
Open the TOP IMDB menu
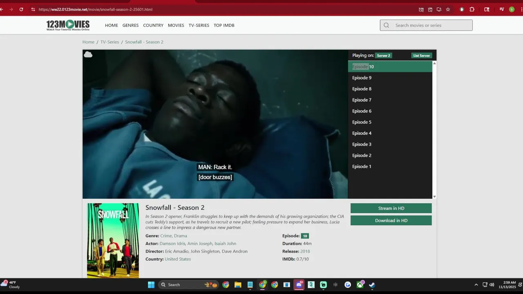click(x=224, y=25)
